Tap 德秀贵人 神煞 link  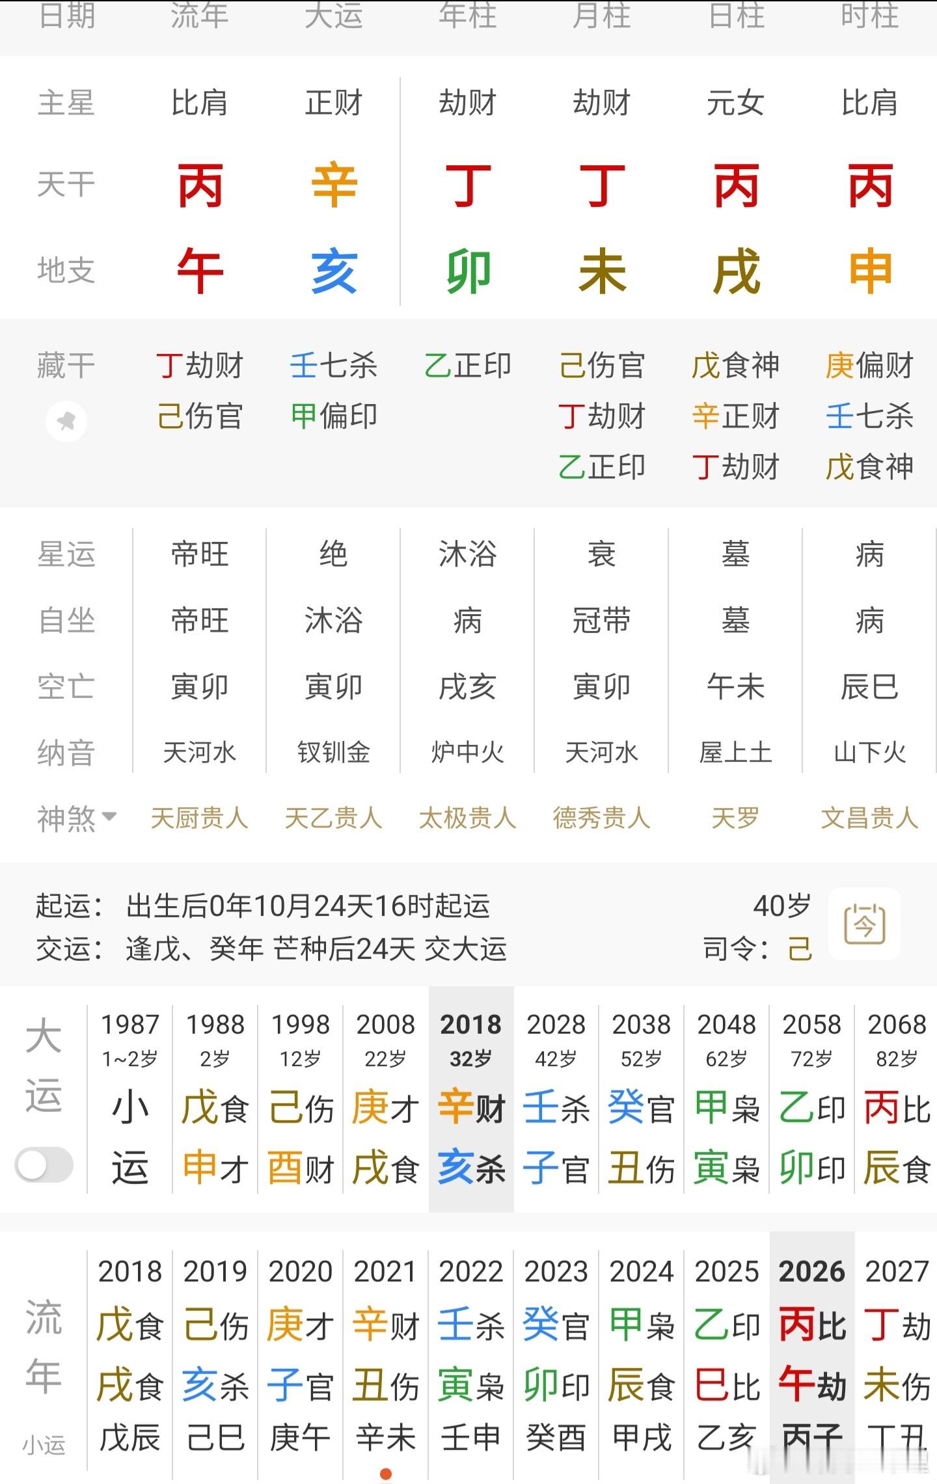tap(602, 818)
